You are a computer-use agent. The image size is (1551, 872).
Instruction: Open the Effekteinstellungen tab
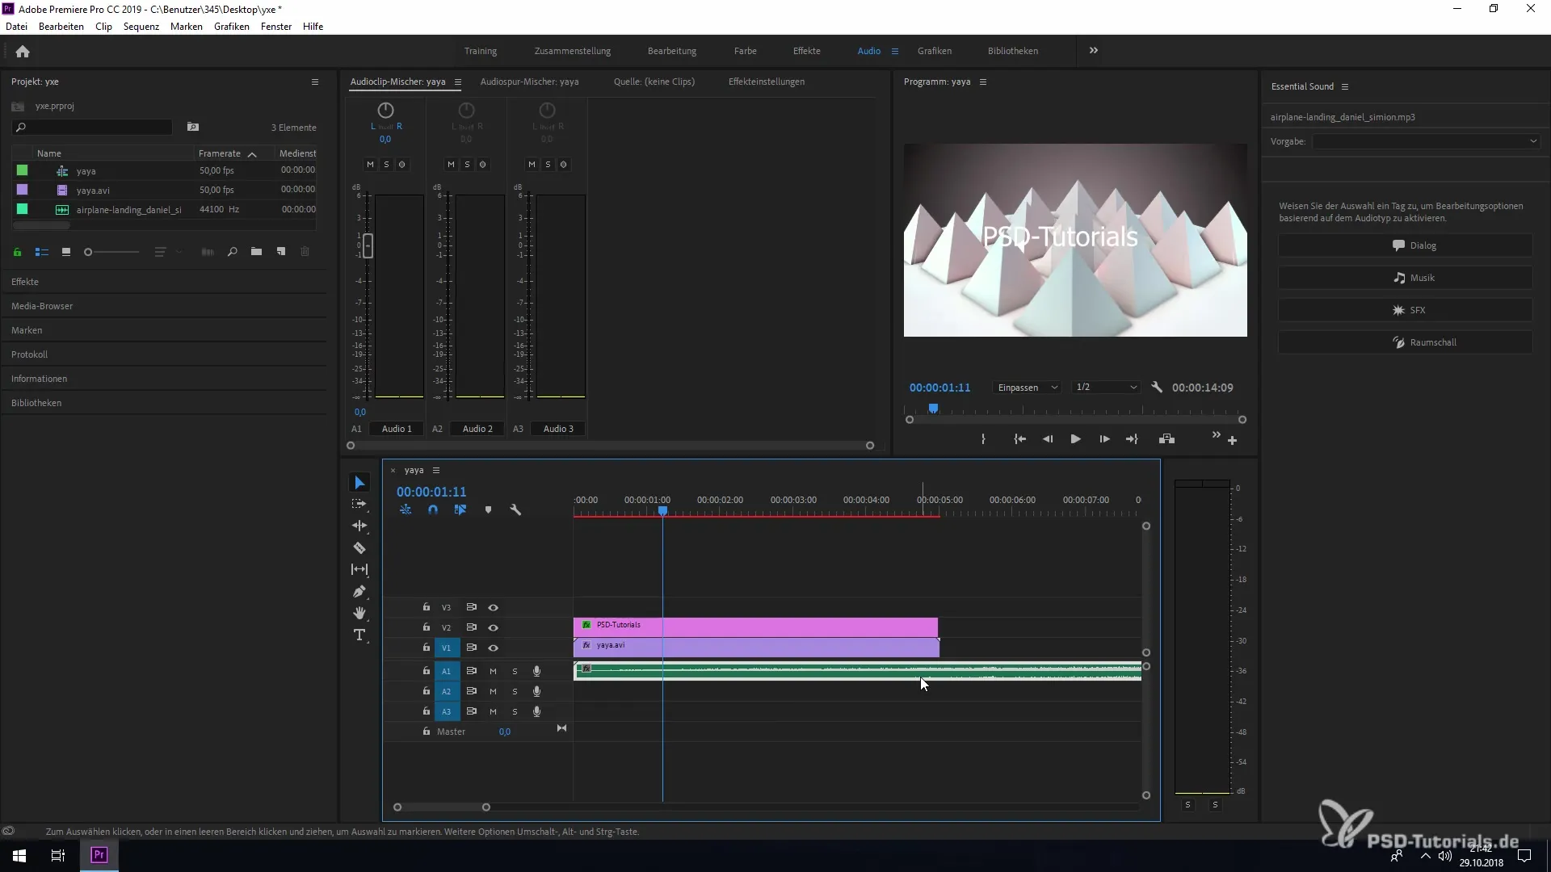click(766, 82)
